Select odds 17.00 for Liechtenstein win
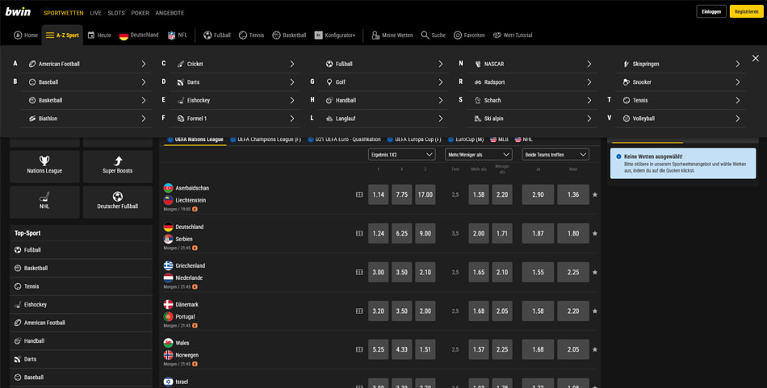Viewport: 767px width, 388px height. point(425,194)
